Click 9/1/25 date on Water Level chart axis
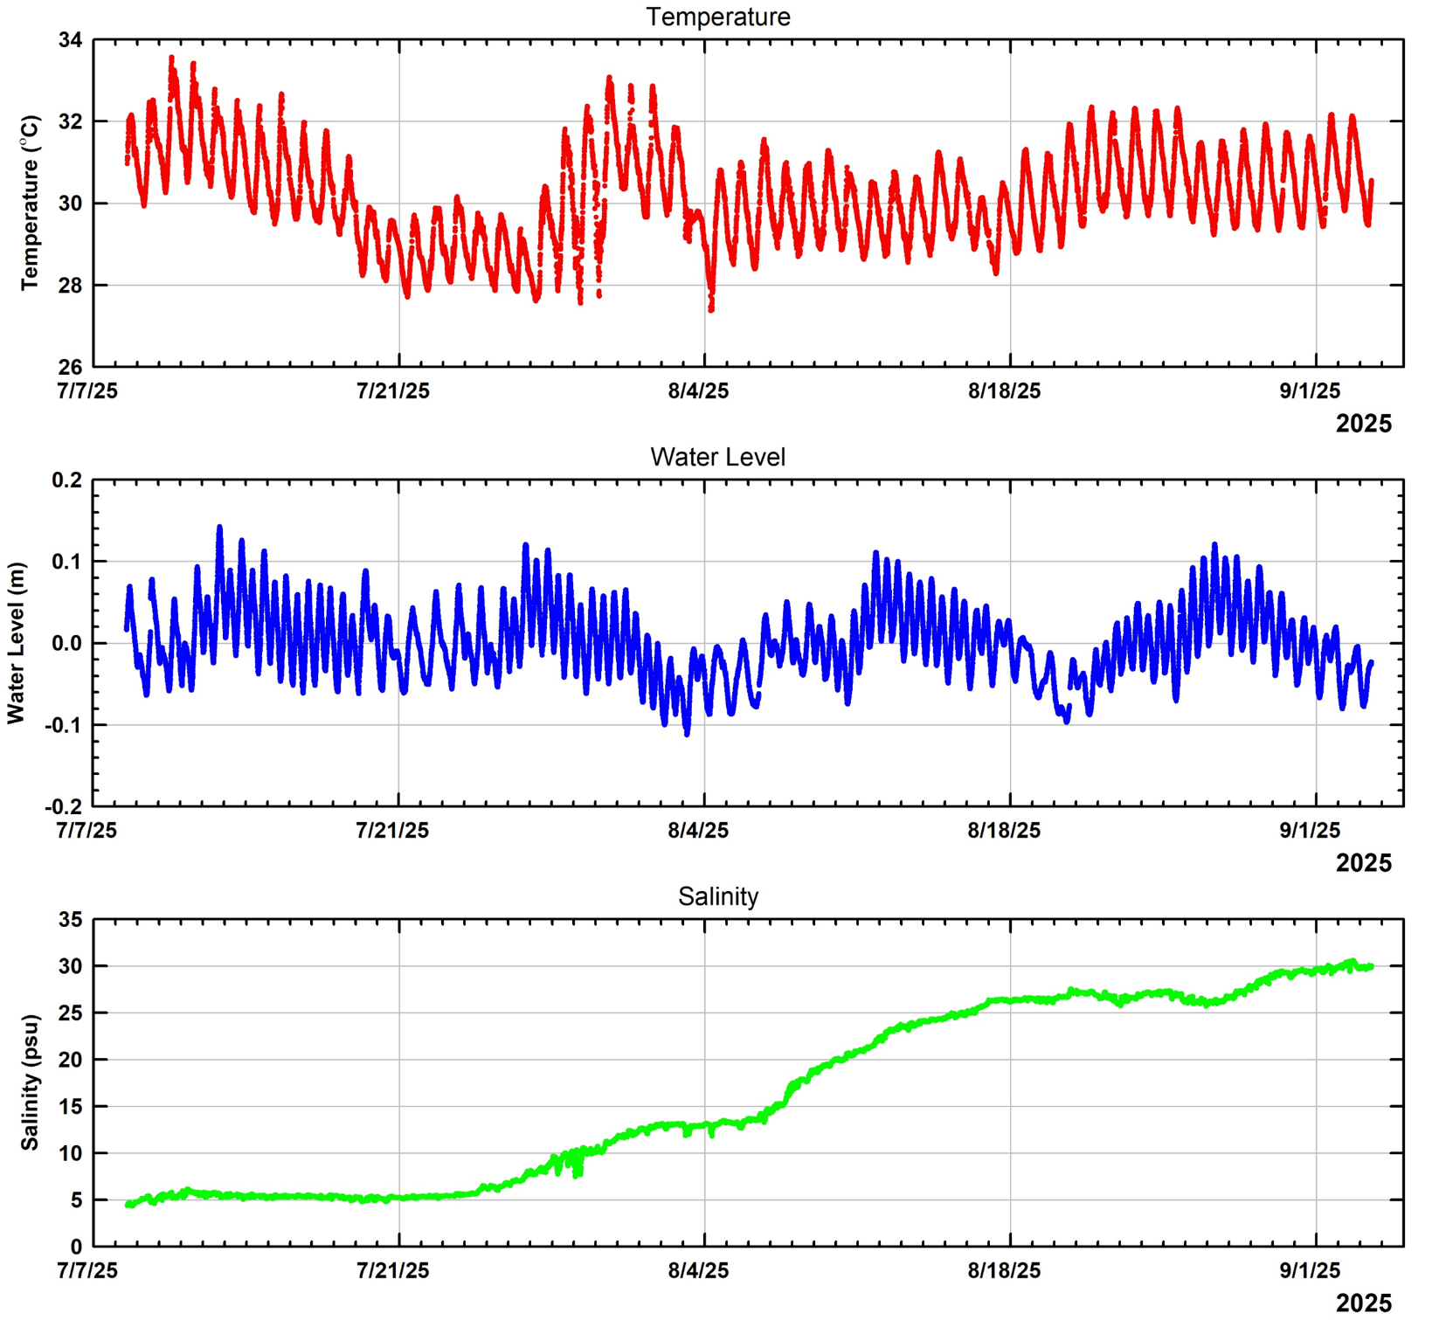 click(1310, 830)
